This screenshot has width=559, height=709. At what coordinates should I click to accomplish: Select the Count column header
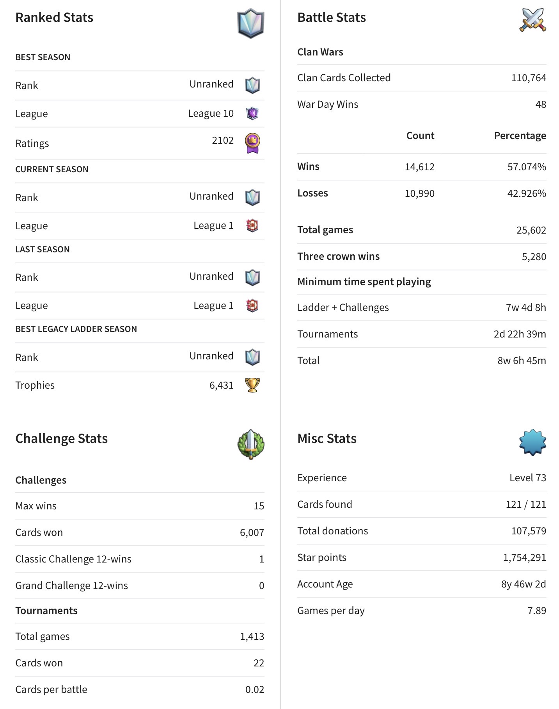pyautogui.click(x=420, y=136)
